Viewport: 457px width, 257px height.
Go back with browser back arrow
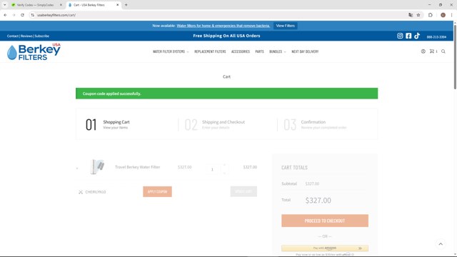tap(5, 15)
